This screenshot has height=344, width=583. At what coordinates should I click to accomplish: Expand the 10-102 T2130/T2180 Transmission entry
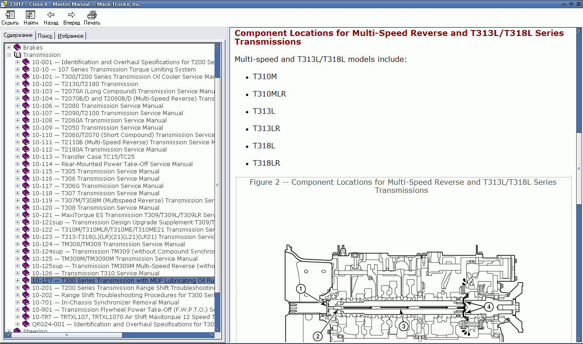click(x=17, y=84)
